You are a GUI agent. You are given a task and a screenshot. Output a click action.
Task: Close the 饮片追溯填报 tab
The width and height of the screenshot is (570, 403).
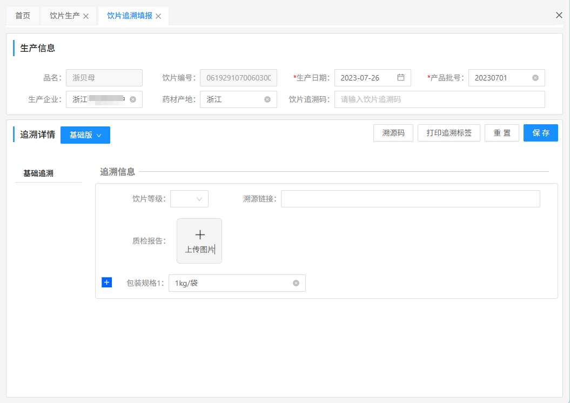click(x=158, y=16)
